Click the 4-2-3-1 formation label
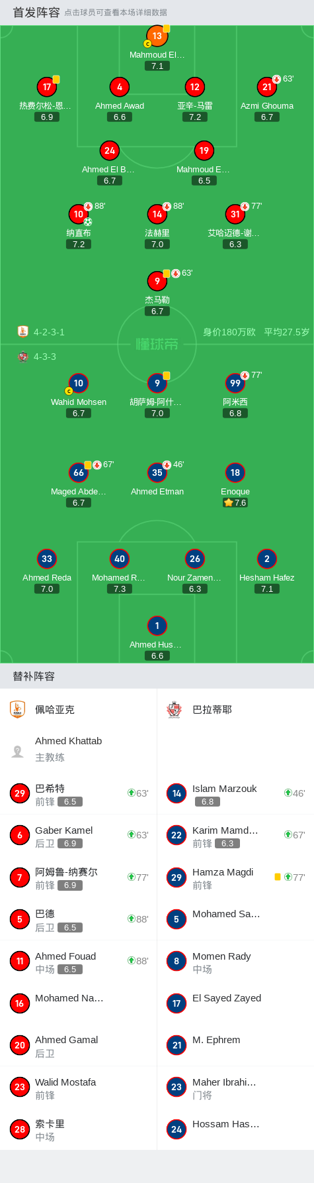The width and height of the screenshot is (314, 1183). pyautogui.click(x=49, y=332)
